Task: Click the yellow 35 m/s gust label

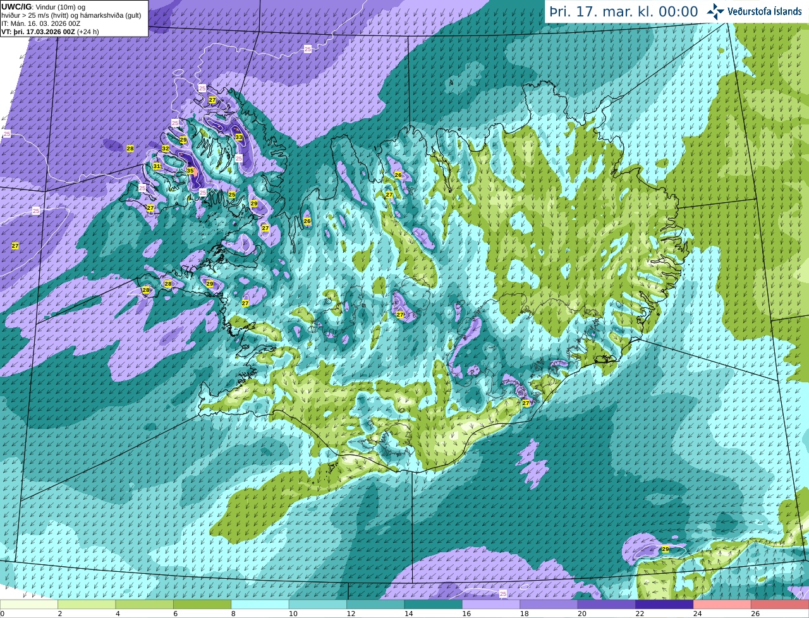Action: tap(190, 171)
